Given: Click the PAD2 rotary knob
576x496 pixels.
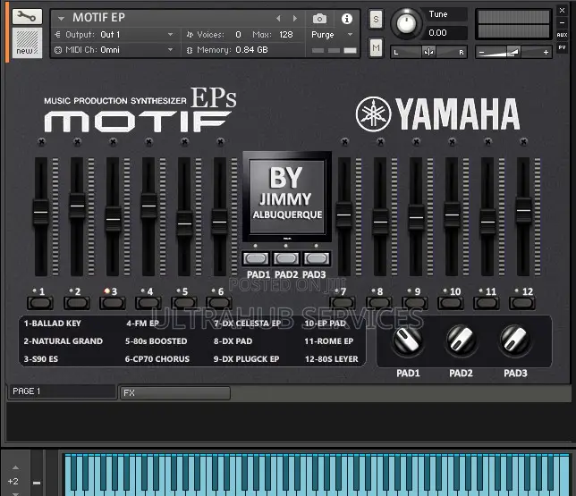Looking at the screenshot, I should [461, 340].
